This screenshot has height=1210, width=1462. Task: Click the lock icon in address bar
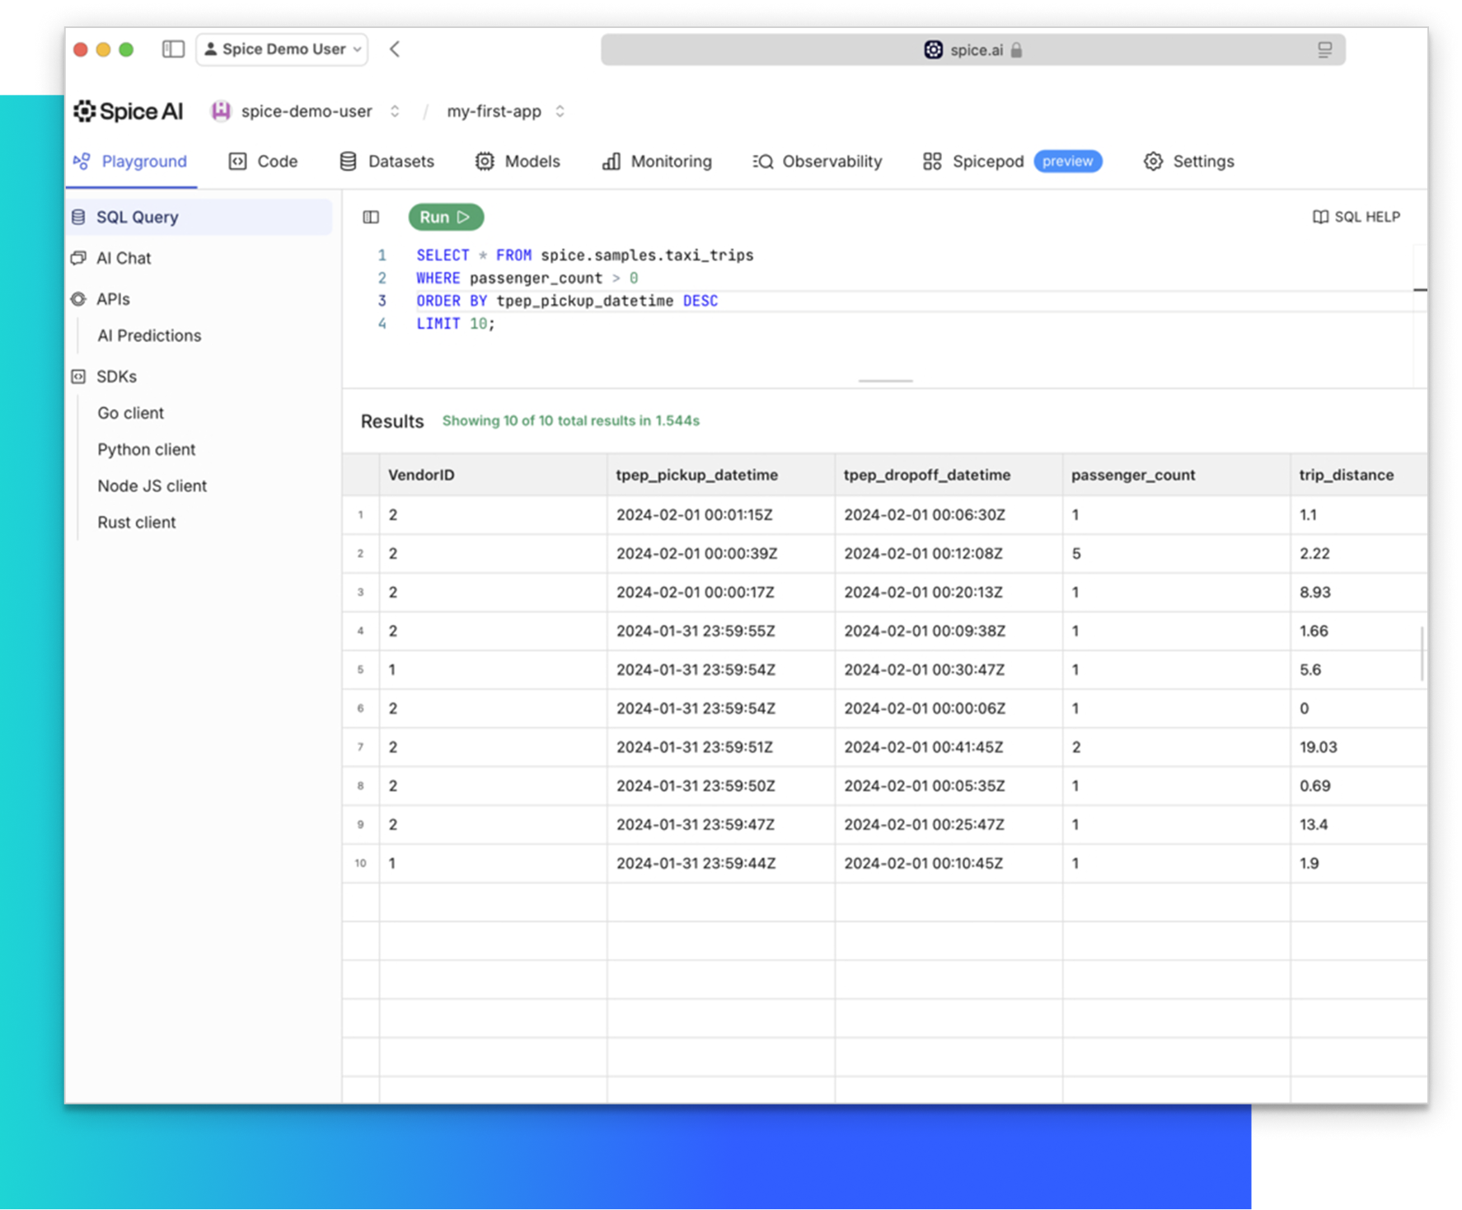pyautogui.click(x=1016, y=50)
